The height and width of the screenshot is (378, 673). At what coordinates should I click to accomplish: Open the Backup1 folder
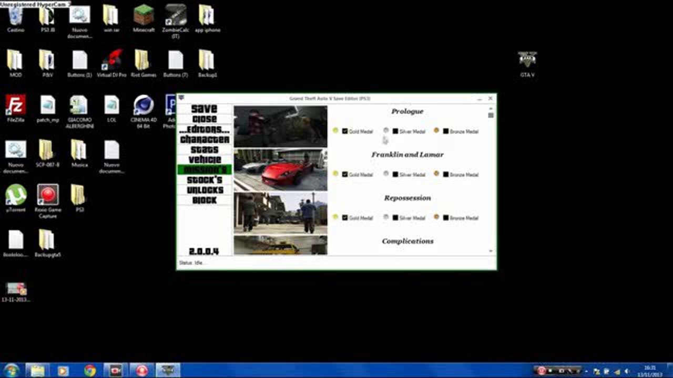207,64
